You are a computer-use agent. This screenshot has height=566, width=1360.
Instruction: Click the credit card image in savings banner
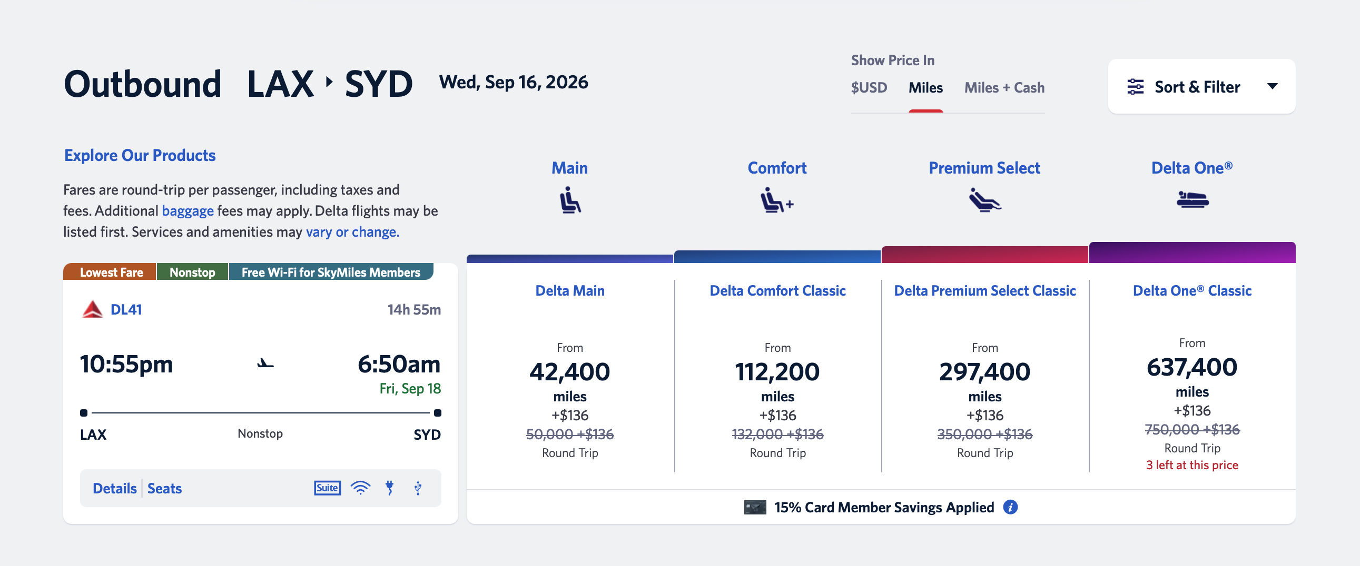[x=755, y=508]
